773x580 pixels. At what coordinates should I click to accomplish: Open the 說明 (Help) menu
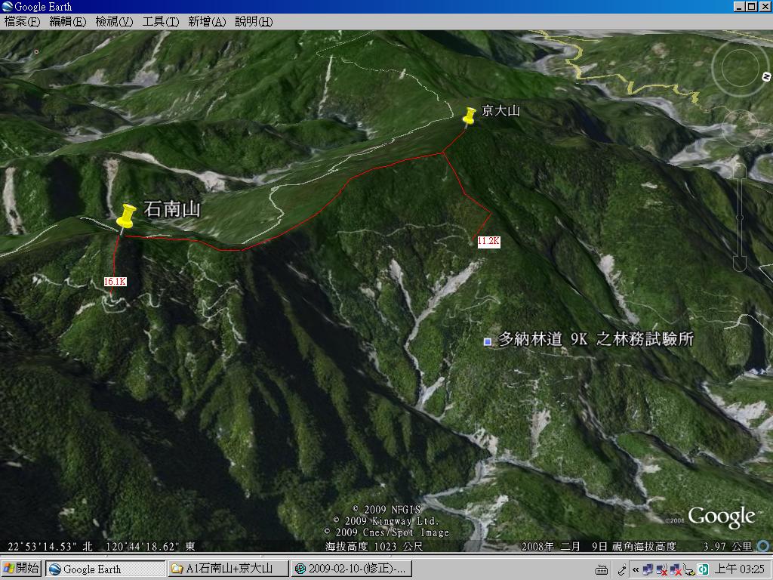[x=253, y=22]
